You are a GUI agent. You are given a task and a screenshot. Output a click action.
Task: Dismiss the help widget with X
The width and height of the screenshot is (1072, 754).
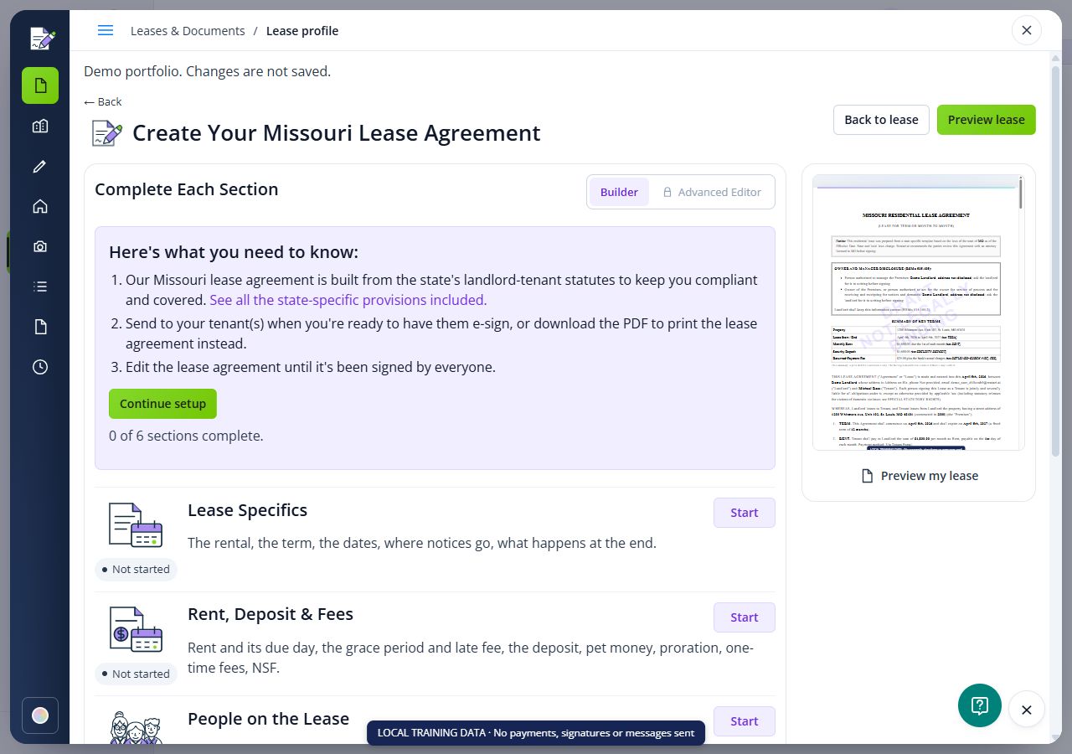pyautogui.click(x=1027, y=710)
